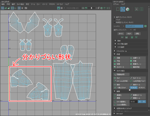Click the 展開 (unfold) tool

(121, 98)
